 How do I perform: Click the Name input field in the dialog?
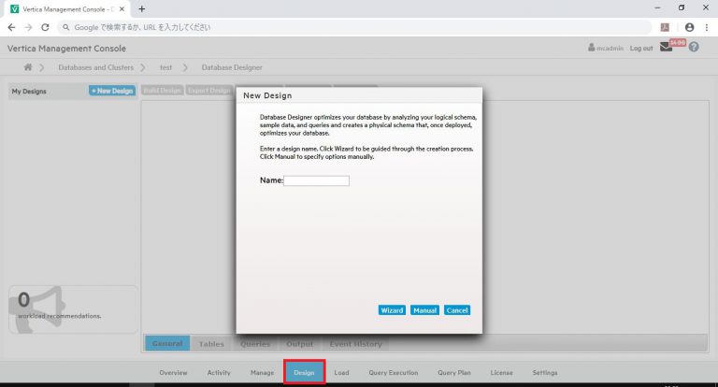(x=316, y=180)
